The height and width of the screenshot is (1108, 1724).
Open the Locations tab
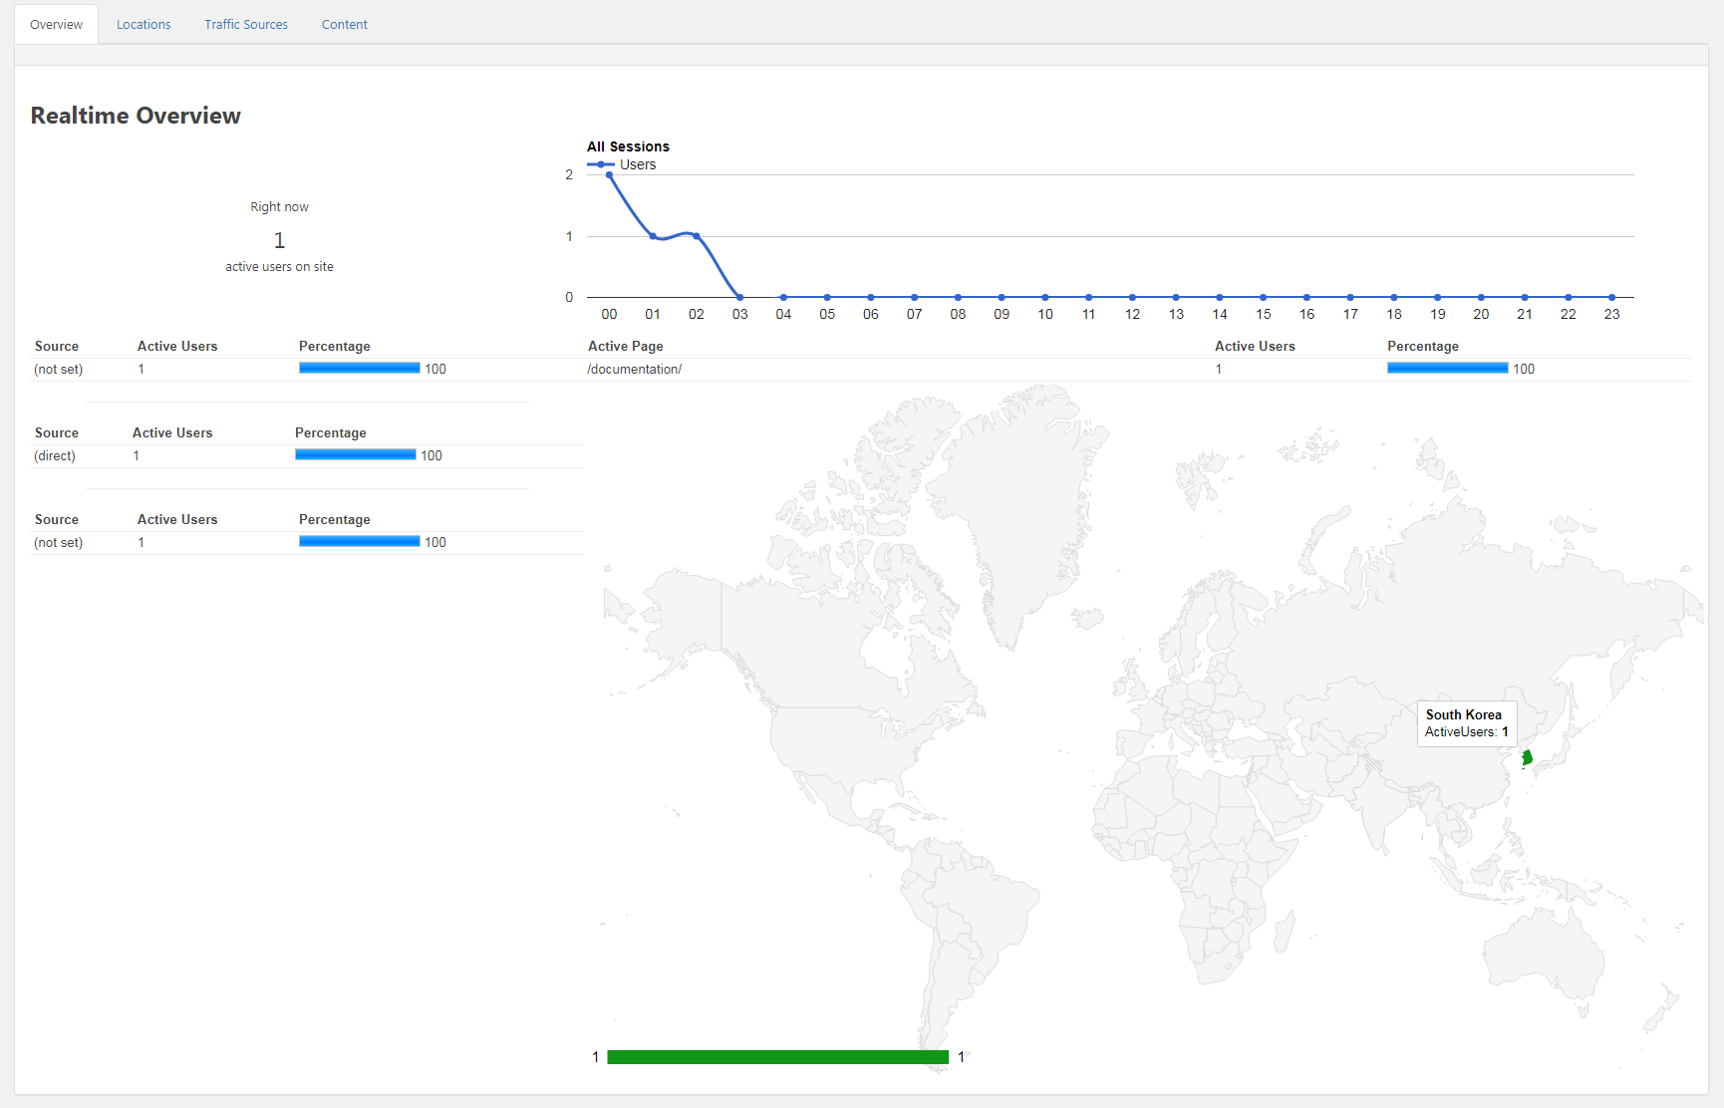click(x=144, y=25)
